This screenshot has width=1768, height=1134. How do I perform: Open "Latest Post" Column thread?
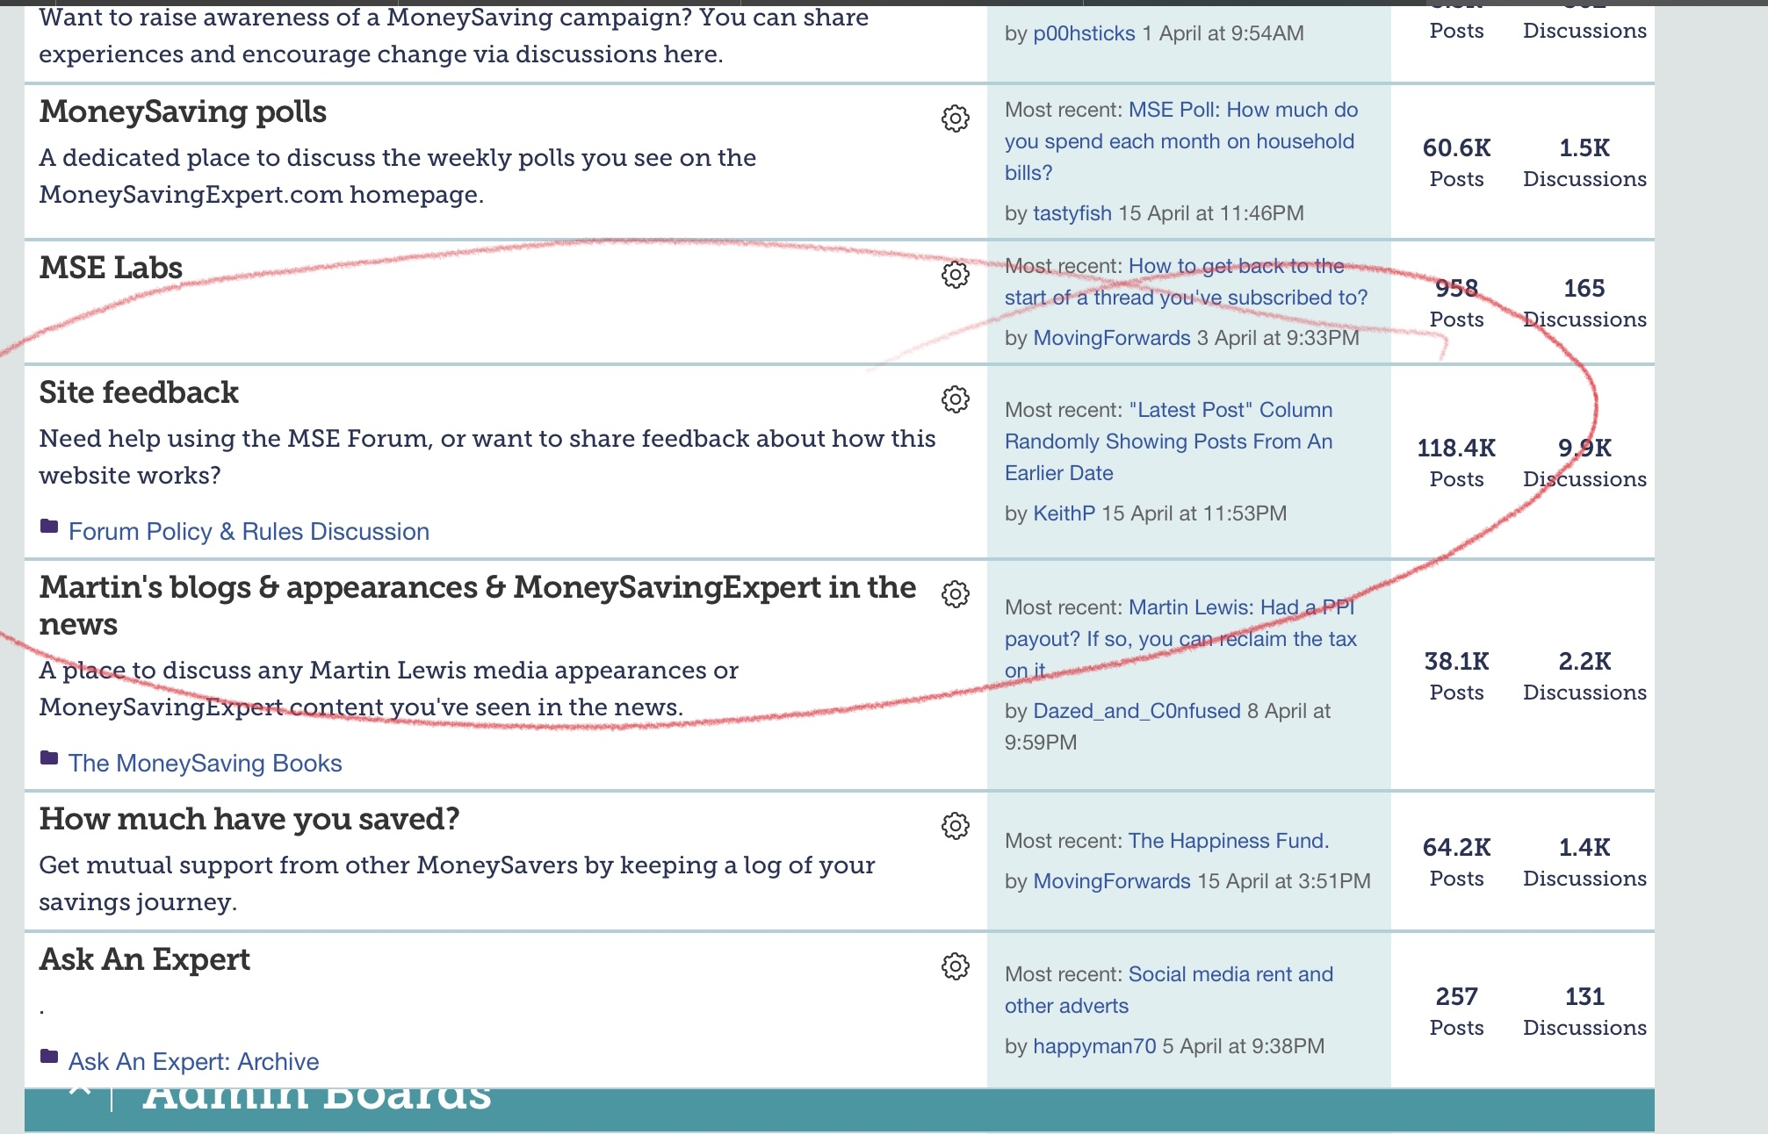pyautogui.click(x=1169, y=441)
